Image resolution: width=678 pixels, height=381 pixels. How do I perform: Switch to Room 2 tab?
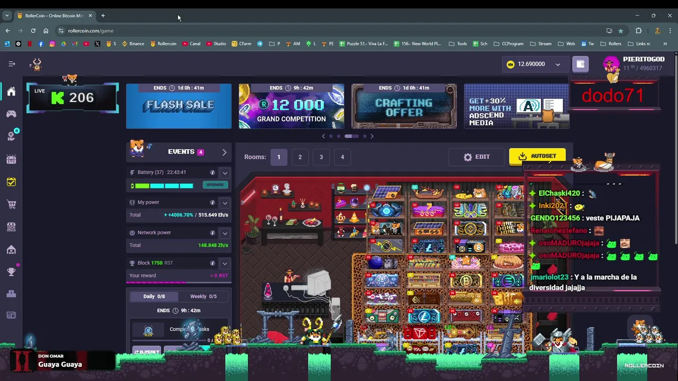(300, 157)
